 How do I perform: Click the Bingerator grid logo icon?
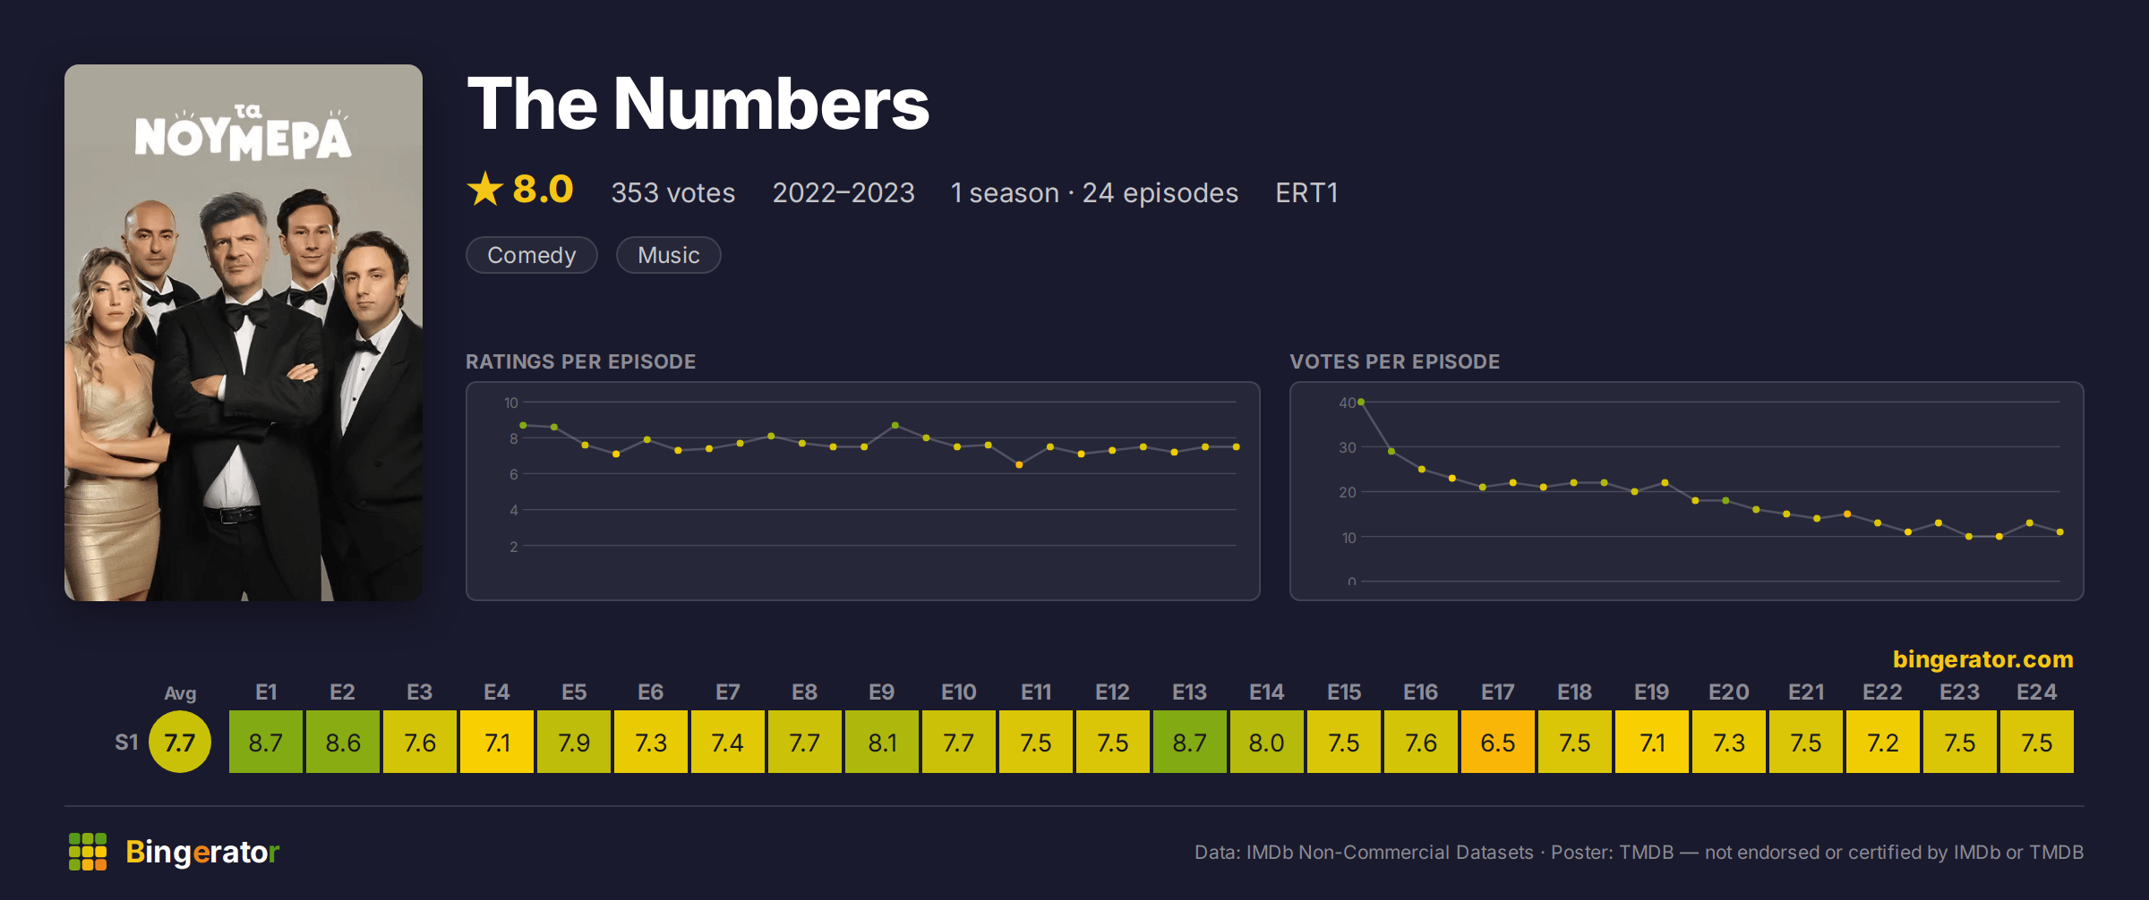(x=88, y=852)
